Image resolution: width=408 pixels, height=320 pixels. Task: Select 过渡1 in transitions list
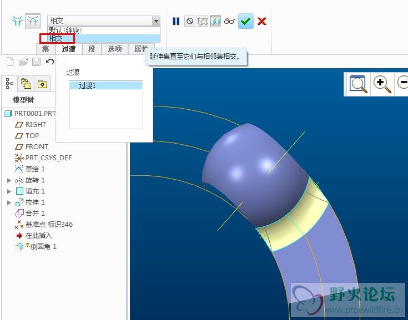coord(106,85)
